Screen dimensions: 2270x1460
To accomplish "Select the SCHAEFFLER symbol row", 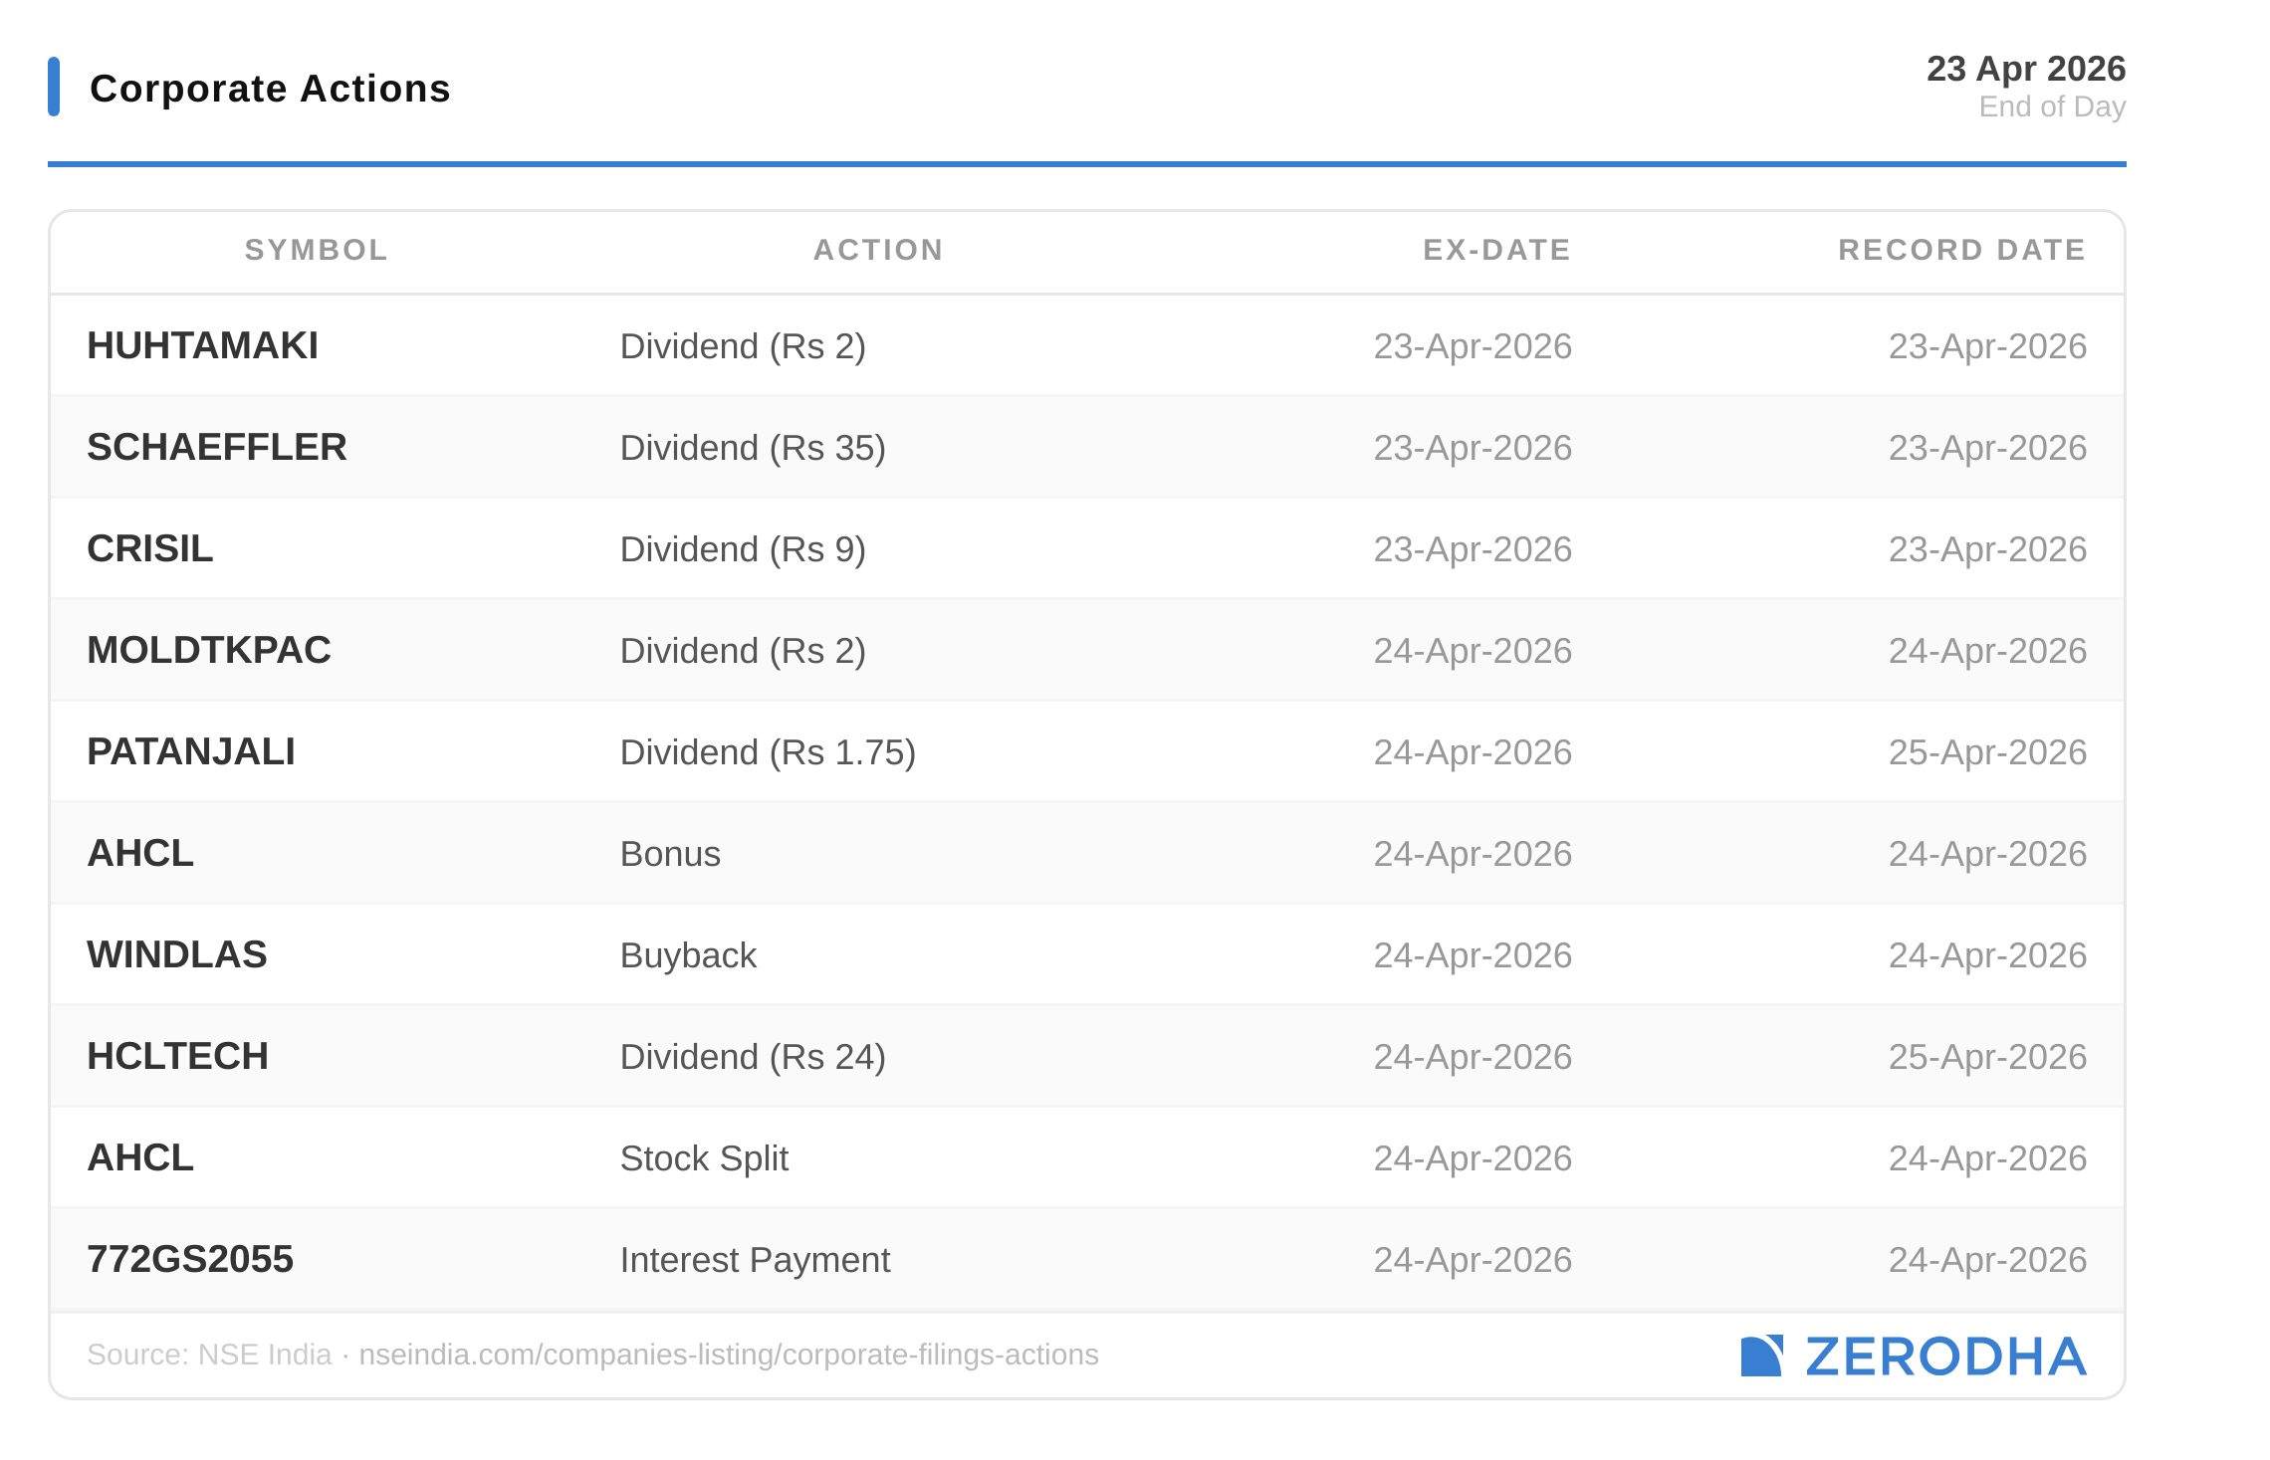I will pos(216,448).
